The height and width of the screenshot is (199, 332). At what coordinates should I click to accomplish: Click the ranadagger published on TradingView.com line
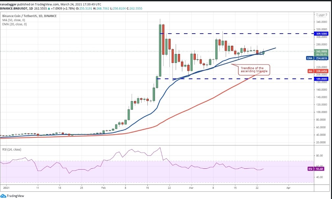tap(51, 4)
